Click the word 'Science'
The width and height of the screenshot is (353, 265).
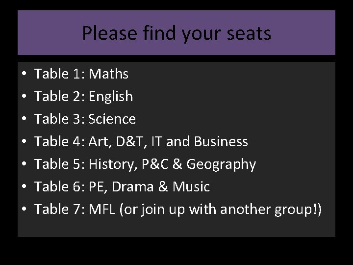[x=112, y=119]
